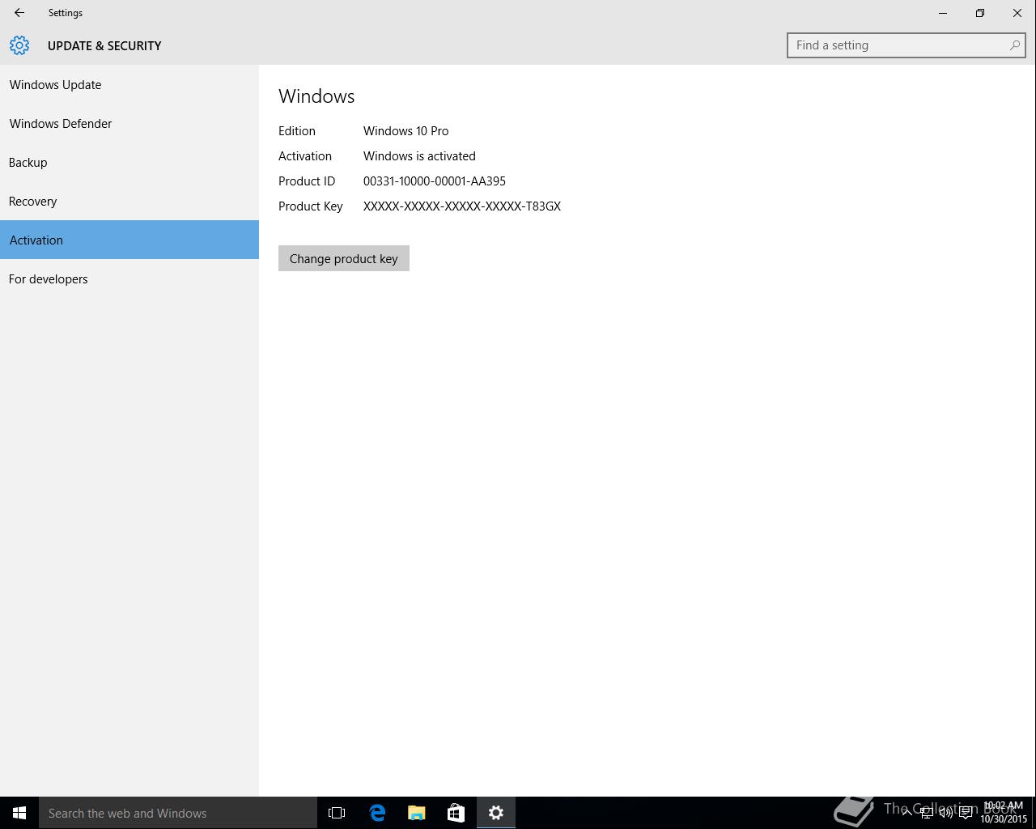
Task: Focus the Find a setting search box
Action: point(906,45)
